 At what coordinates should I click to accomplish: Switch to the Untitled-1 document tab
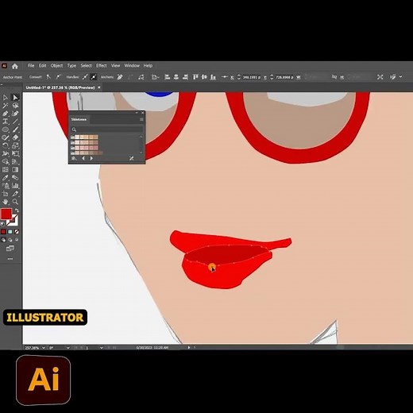60,87
